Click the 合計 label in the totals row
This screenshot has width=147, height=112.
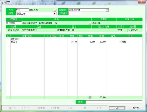point(90,97)
